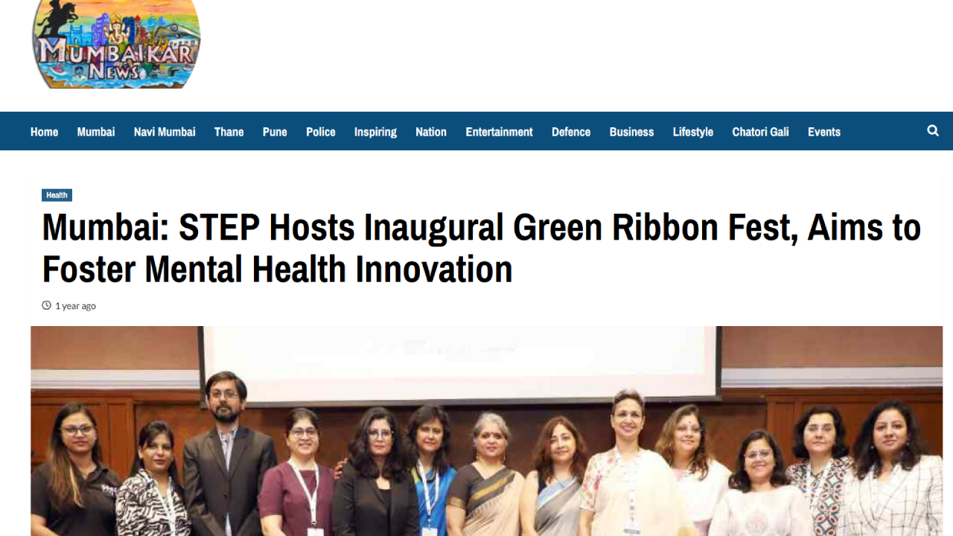Open the Police menu link

[x=321, y=132]
